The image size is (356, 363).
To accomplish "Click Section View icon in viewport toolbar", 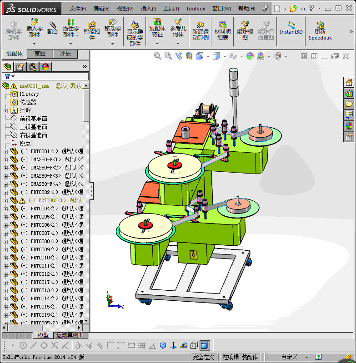I will point(189,56).
